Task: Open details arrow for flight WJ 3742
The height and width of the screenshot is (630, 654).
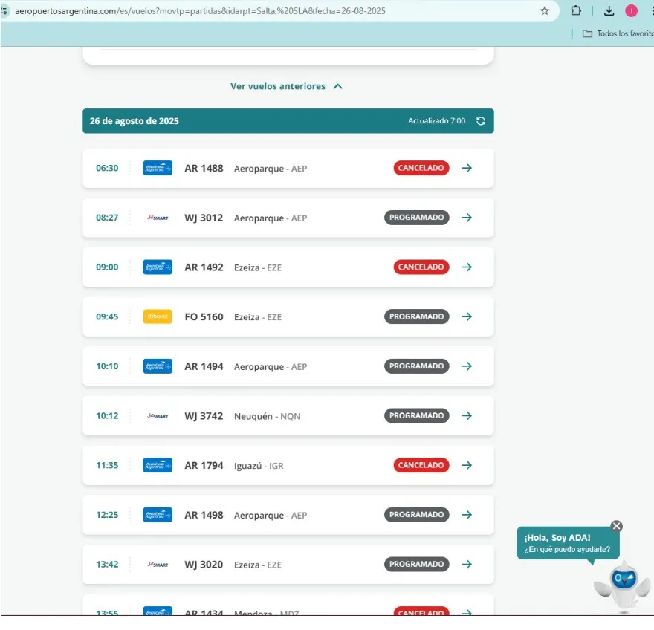Action: tap(467, 416)
